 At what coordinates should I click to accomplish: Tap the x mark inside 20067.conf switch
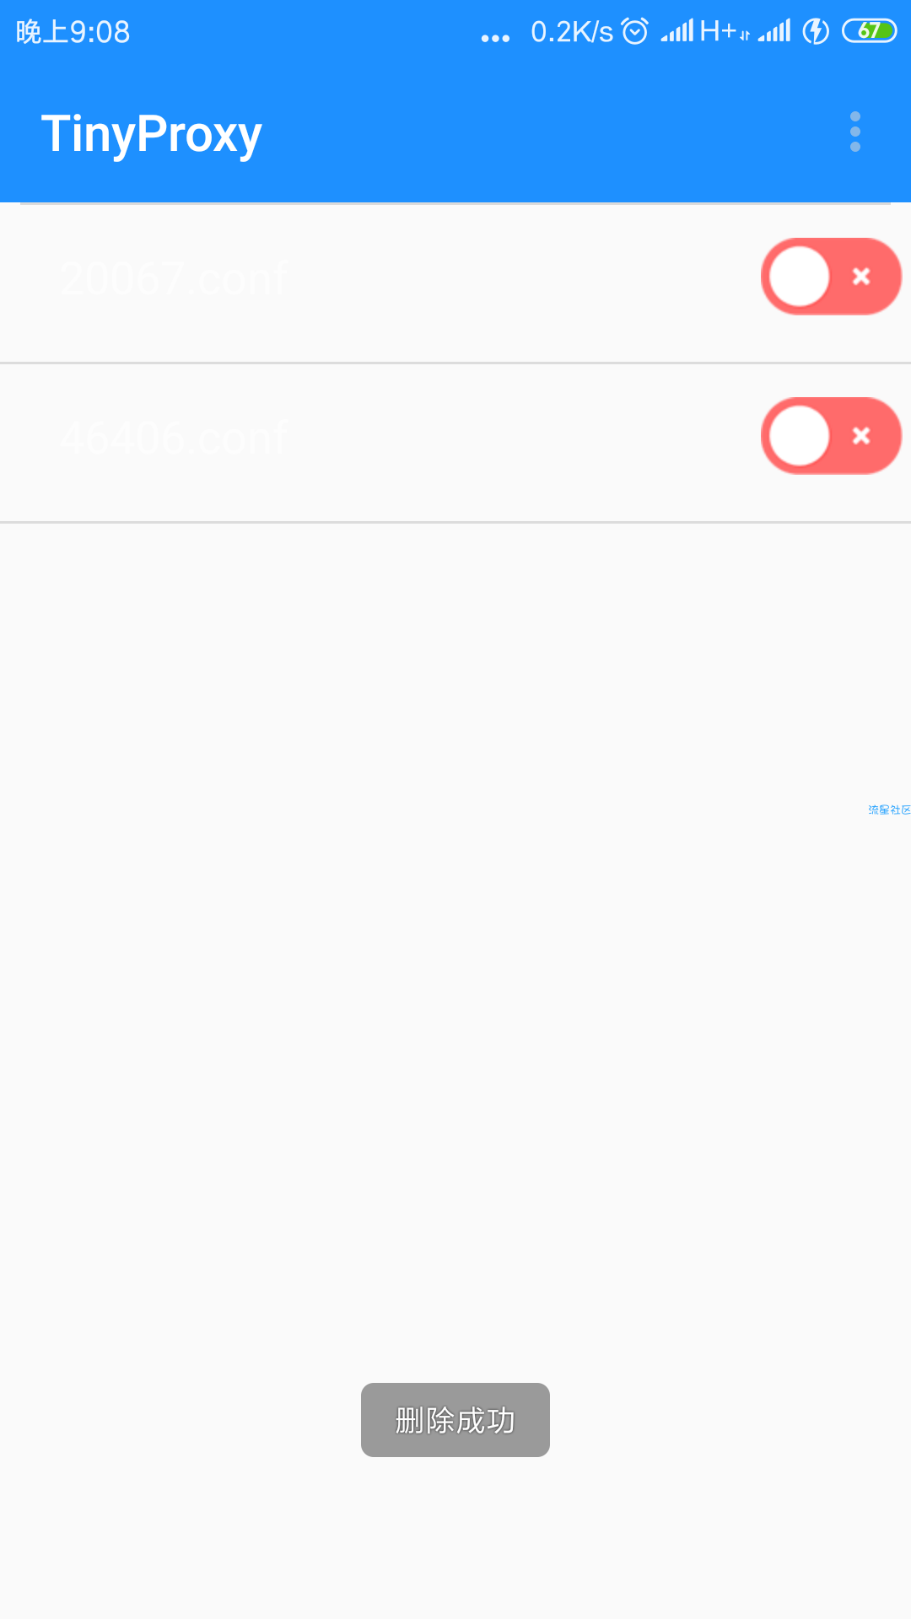861,277
